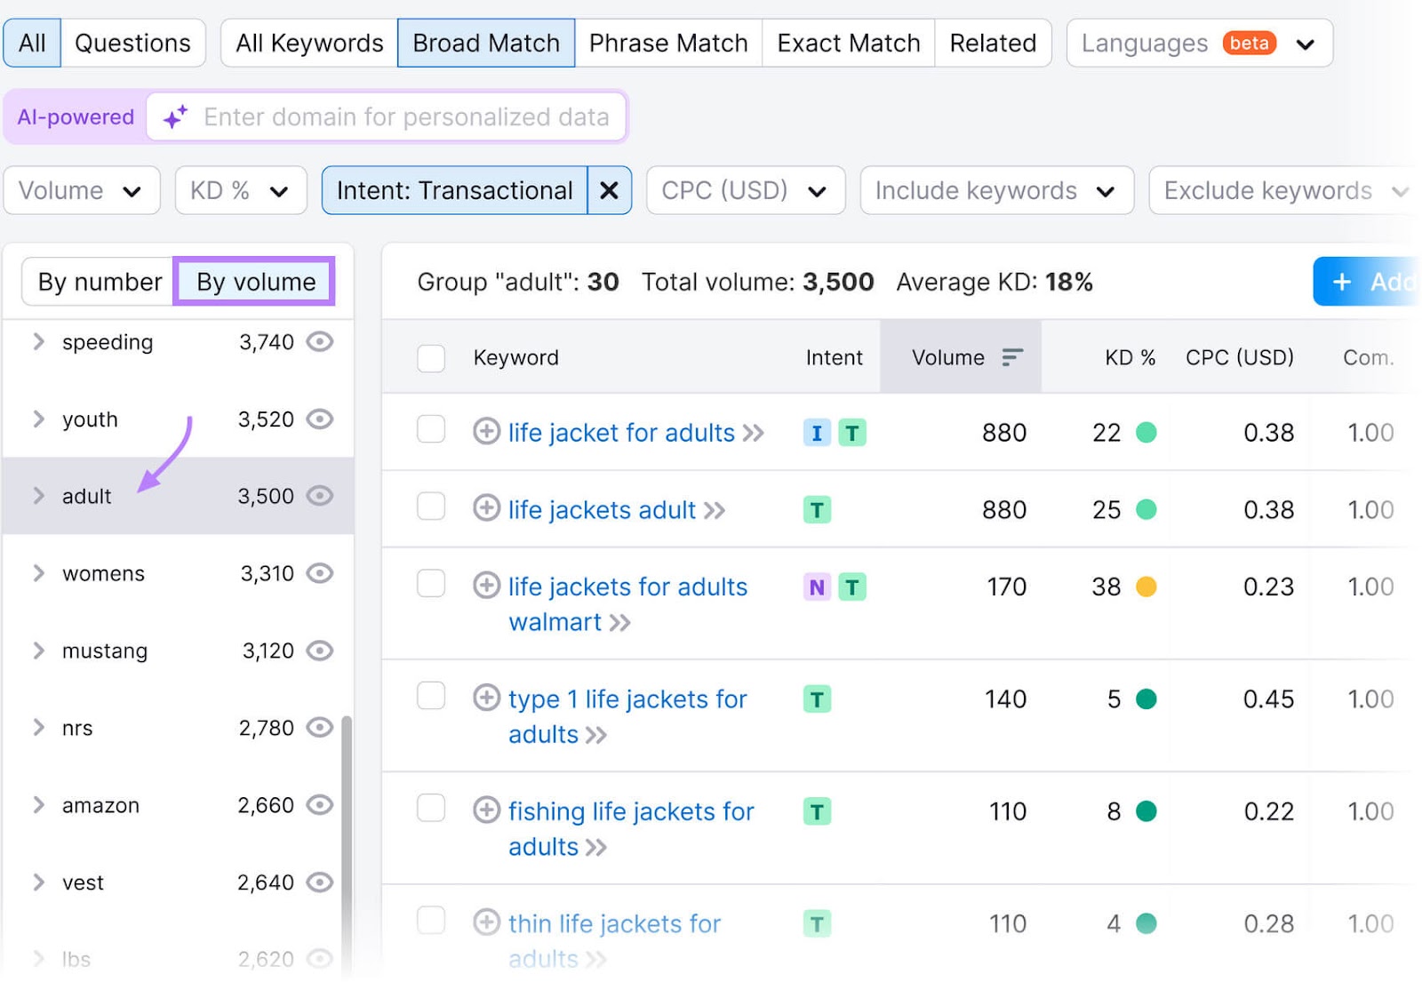The height and width of the screenshot is (982, 1422).
Task: Expand the youth keyword group
Action: 38,419
